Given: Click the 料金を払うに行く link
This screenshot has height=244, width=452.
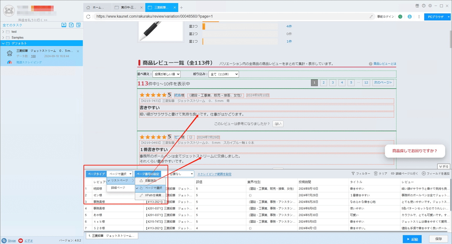Looking at the screenshot, I should pos(33,20).
